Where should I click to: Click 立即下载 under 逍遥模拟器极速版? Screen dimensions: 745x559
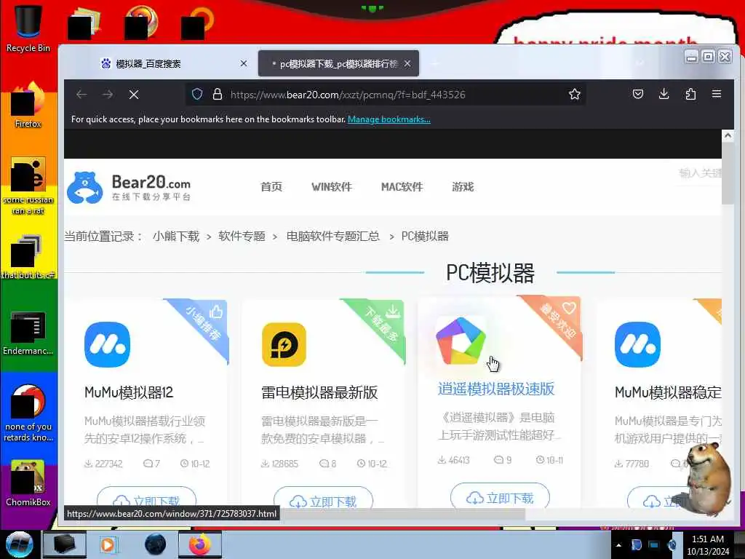click(x=500, y=496)
